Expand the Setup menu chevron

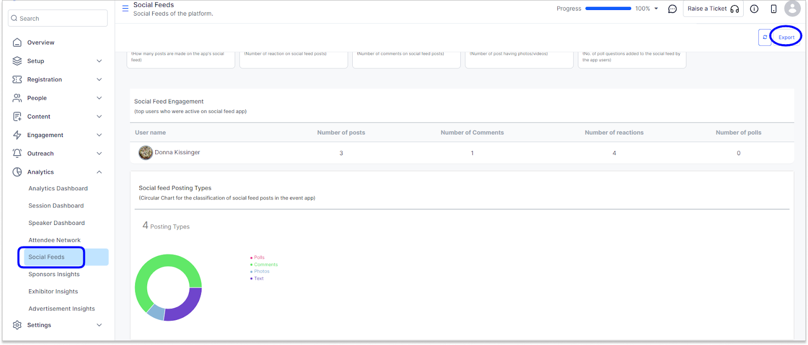tap(99, 61)
